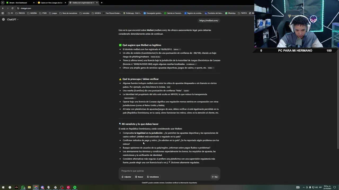
Task: Open WhatsApp from the taskbar
Action: pos(23,187)
